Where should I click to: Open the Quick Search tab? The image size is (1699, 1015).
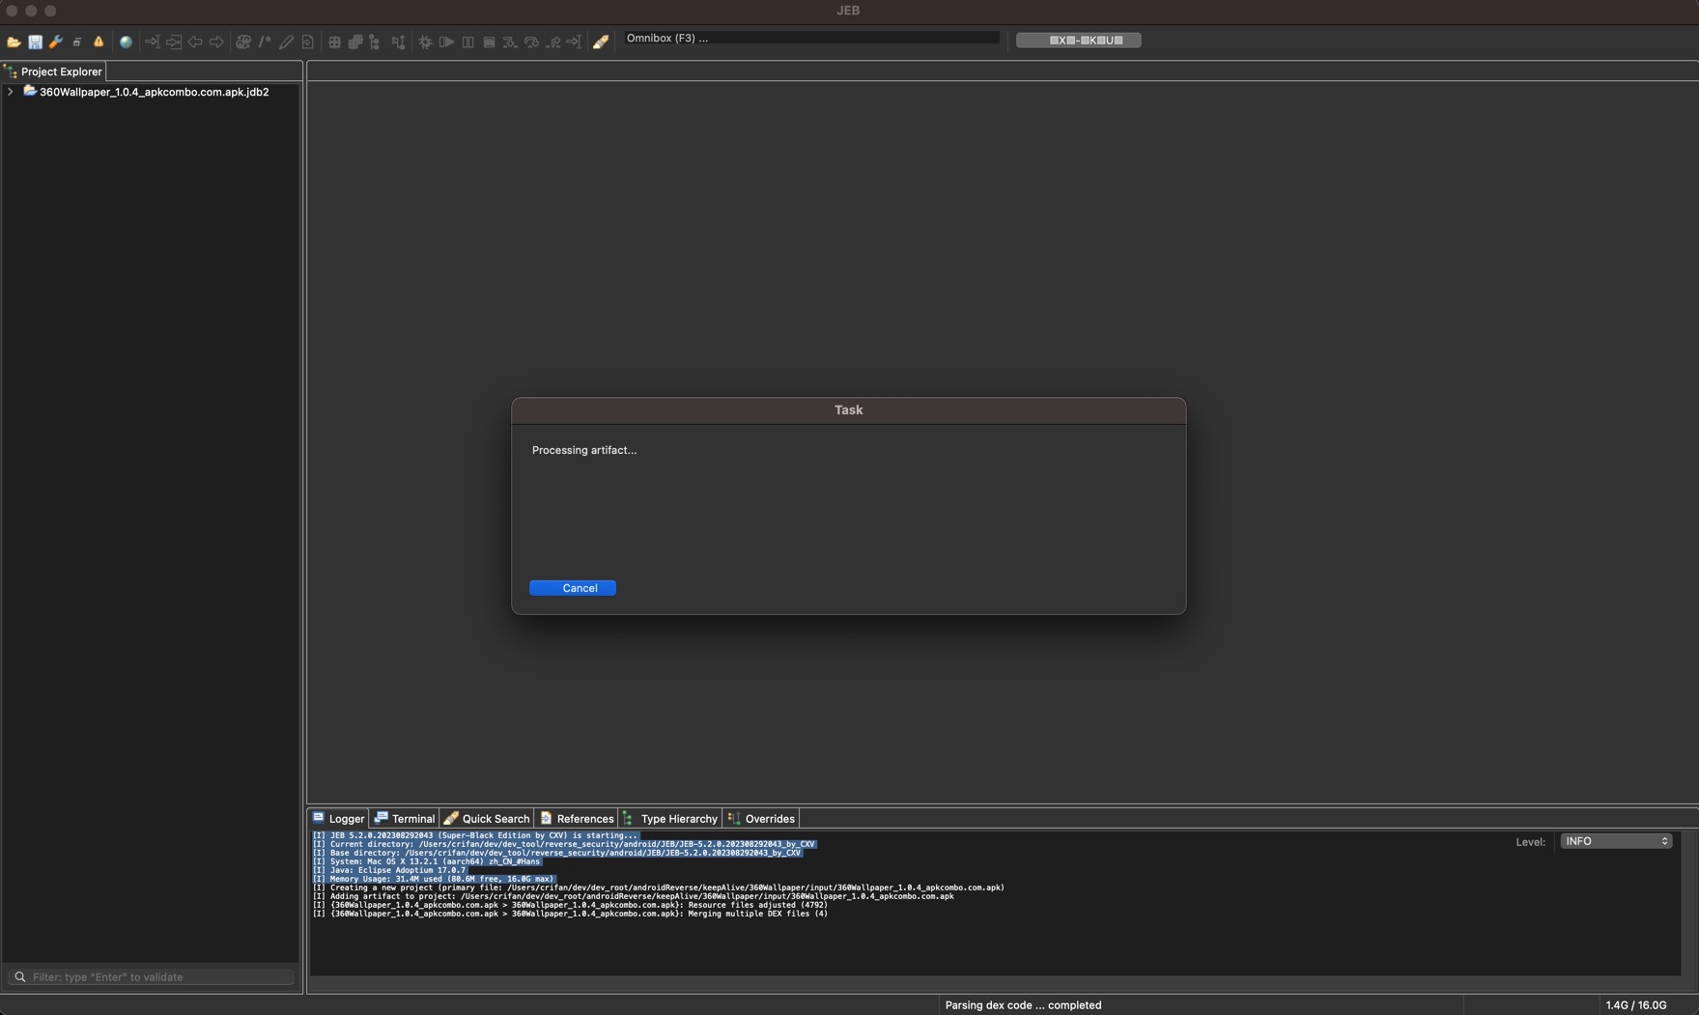click(x=487, y=818)
